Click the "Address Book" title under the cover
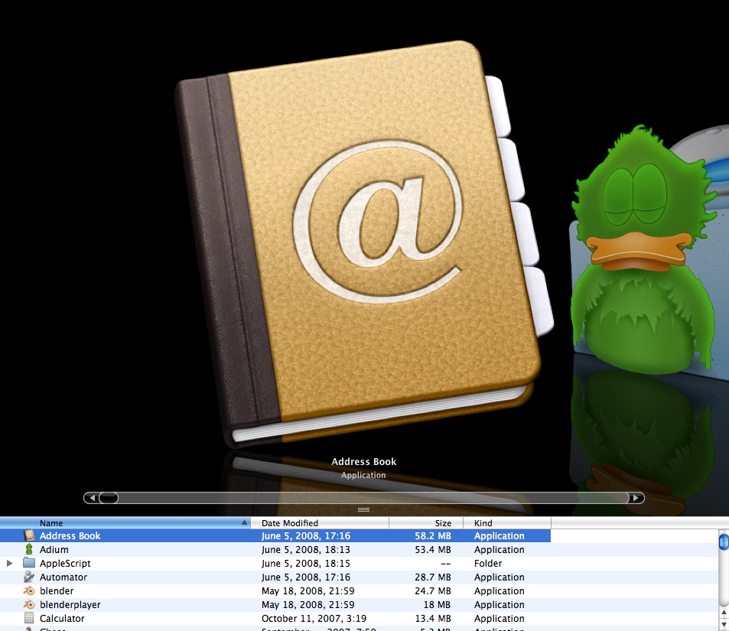Image resolution: width=729 pixels, height=631 pixels. pos(363,462)
